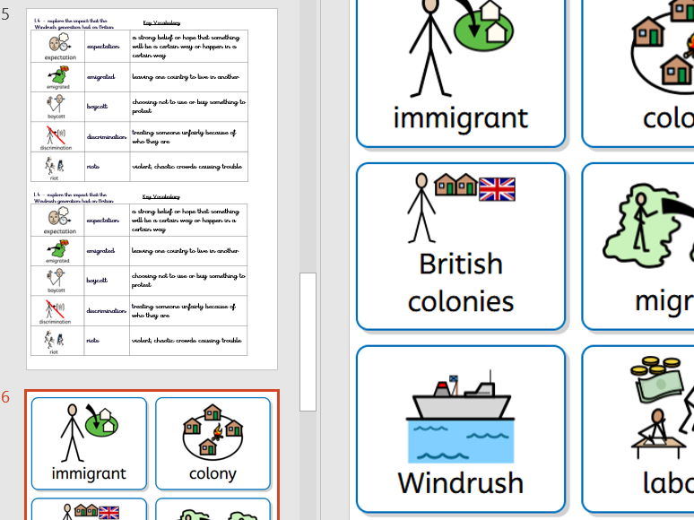Click the grey ship symbol above Windrush
Image resolution: width=694 pixels, height=520 pixels.
[461, 397]
